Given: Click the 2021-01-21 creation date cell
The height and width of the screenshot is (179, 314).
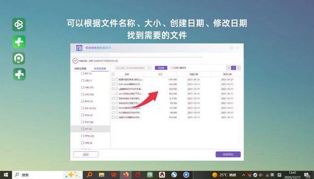Looking at the screenshot, I should (x=194, y=80).
